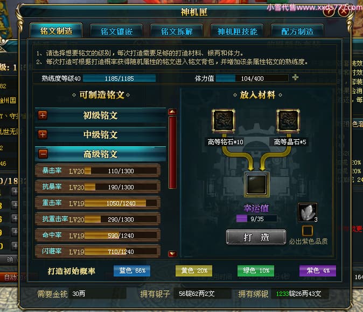
Task: Expand the 中级铭文 category
Action: pos(43,134)
